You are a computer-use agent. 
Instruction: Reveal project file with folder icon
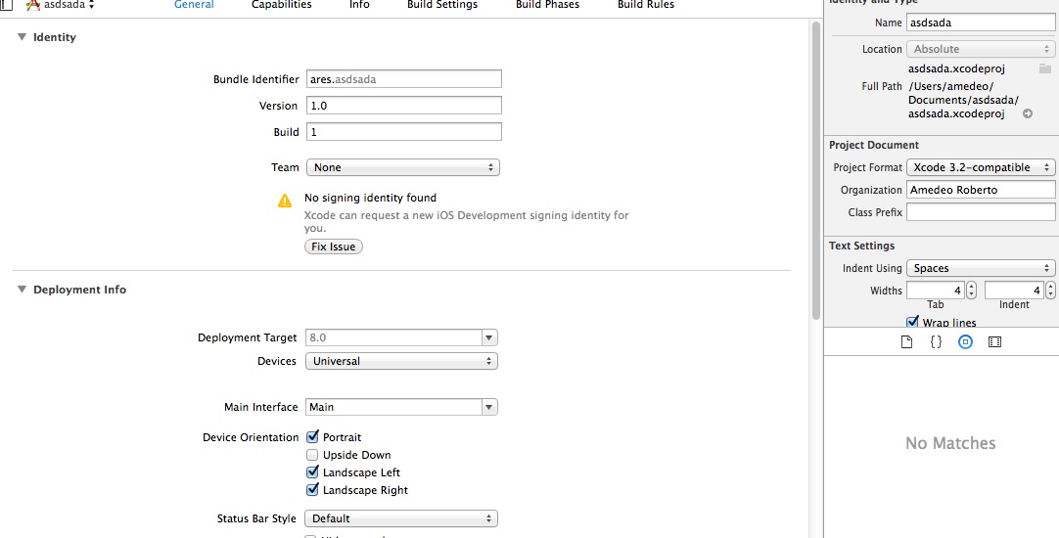coord(1045,68)
